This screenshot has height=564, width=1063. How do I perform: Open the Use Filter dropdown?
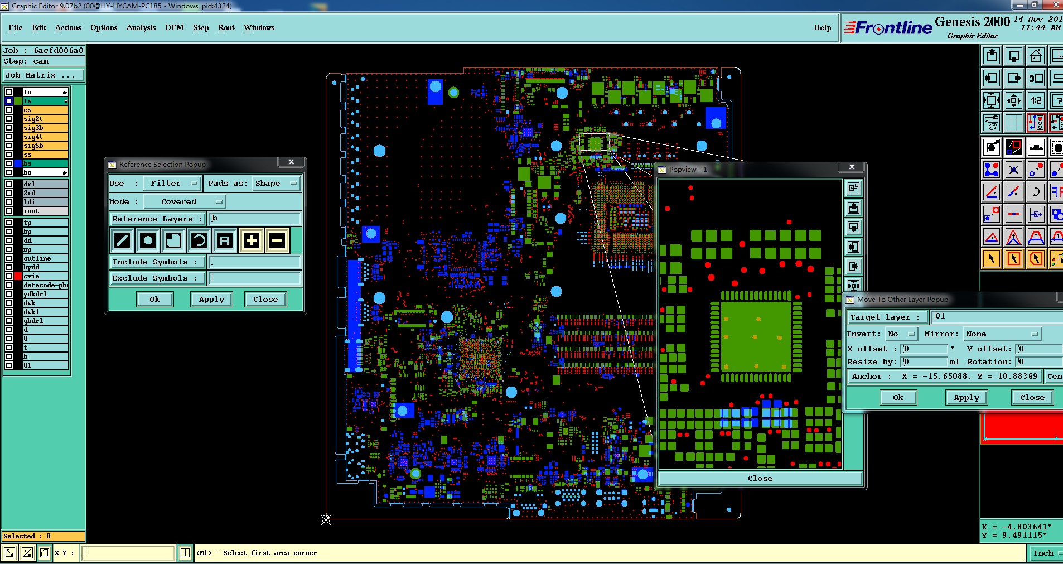(x=172, y=183)
